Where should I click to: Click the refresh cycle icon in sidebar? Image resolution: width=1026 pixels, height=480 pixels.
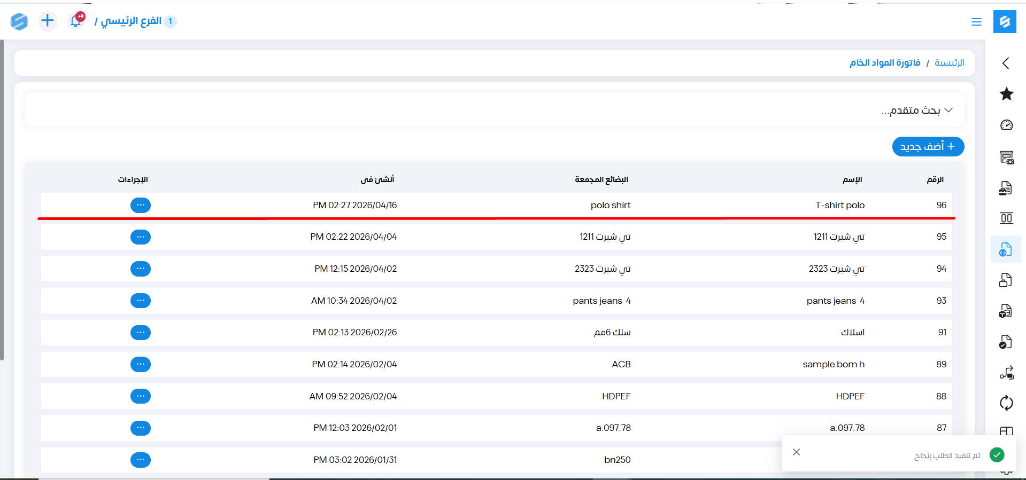1006,403
